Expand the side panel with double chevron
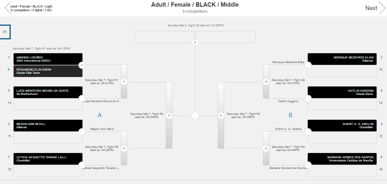Viewport: 387px width, 184px height. click(5, 32)
